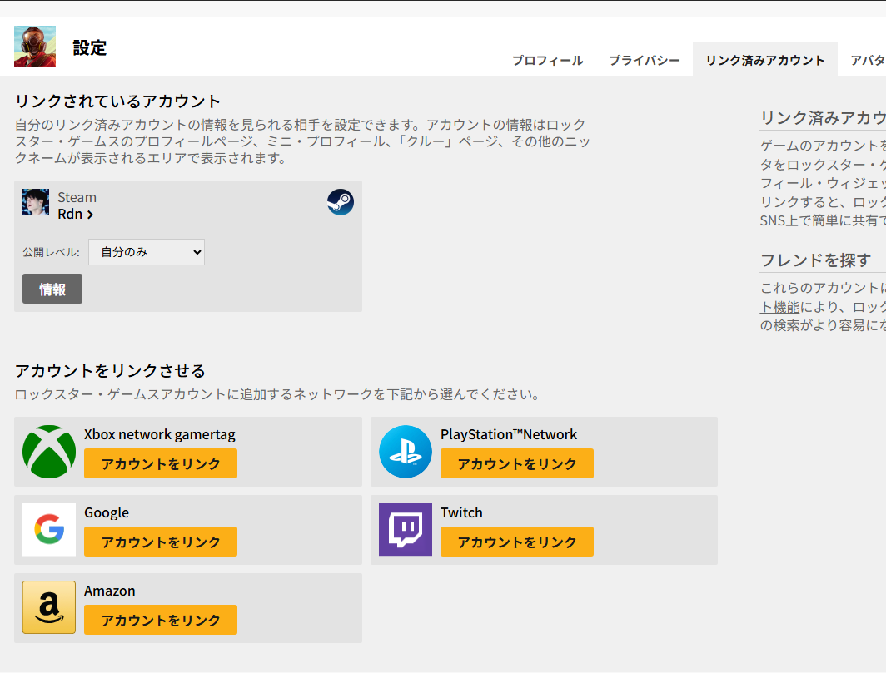Click the アカウントをリンクさせる heading

point(110,371)
